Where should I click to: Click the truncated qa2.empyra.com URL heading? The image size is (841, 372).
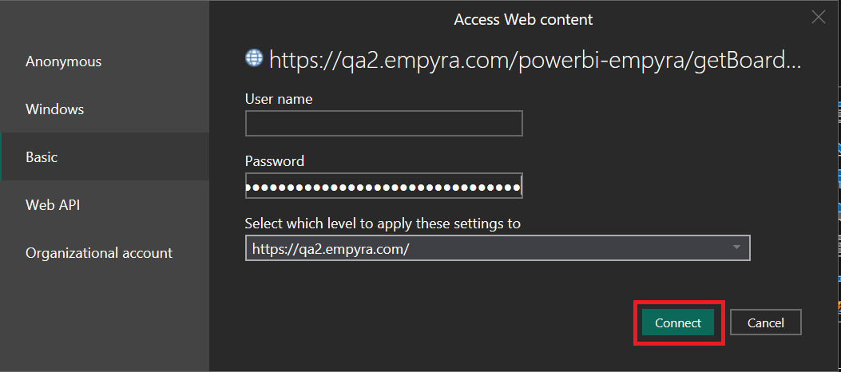click(x=535, y=60)
